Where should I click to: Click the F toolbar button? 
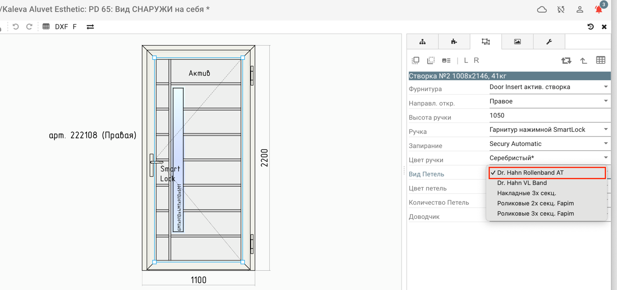click(75, 27)
